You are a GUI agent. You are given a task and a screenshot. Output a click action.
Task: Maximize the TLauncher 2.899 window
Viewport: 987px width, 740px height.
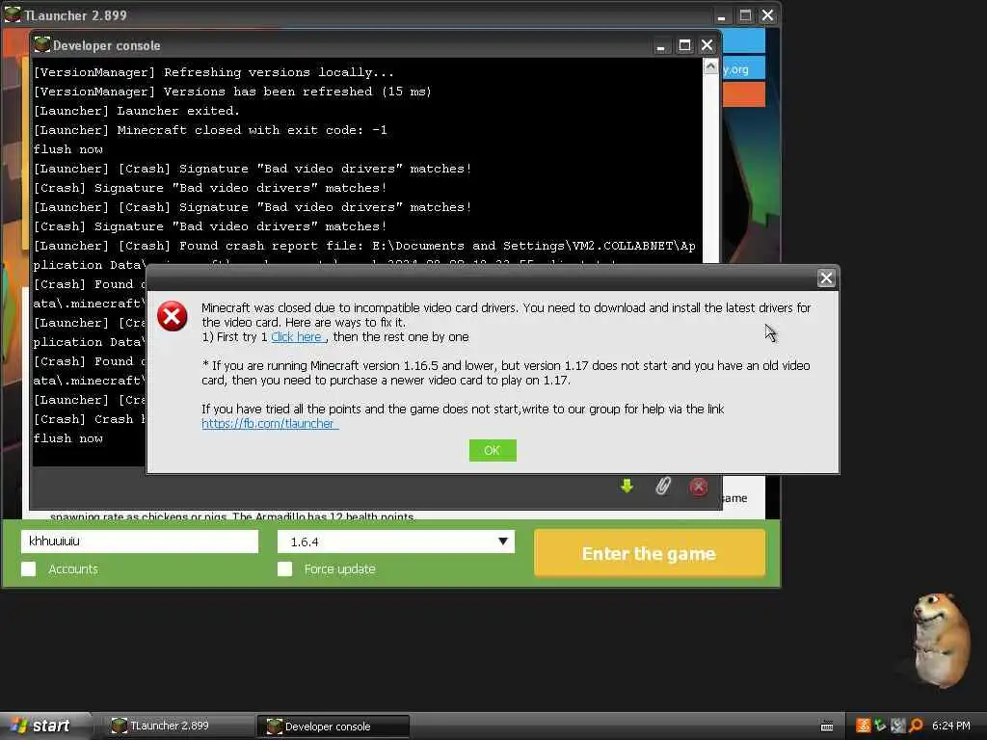(x=745, y=15)
